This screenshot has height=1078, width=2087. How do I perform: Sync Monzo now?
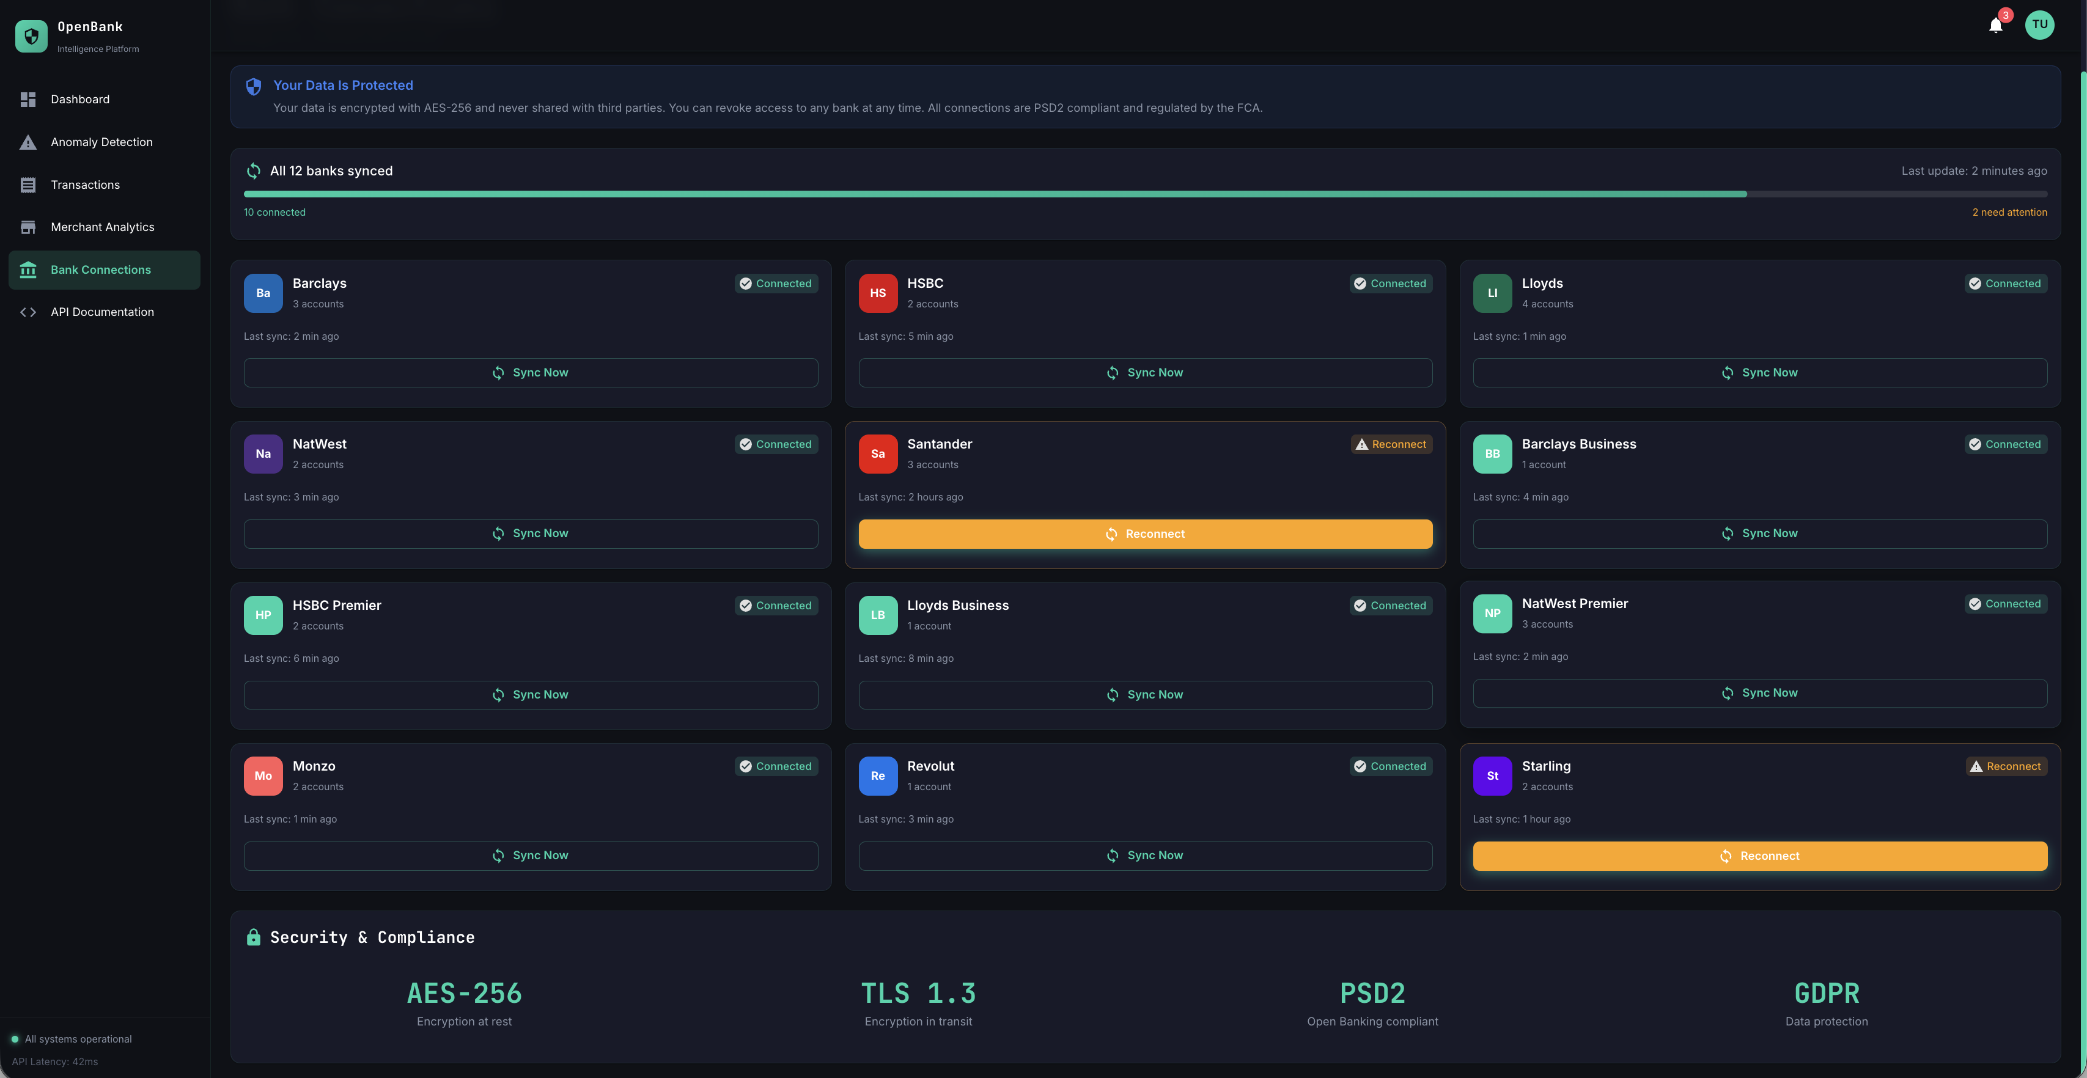[x=531, y=856]
